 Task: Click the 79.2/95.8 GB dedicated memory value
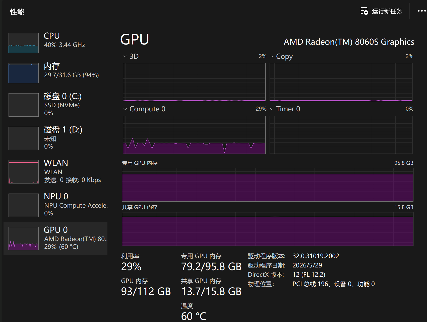point(211,266)
